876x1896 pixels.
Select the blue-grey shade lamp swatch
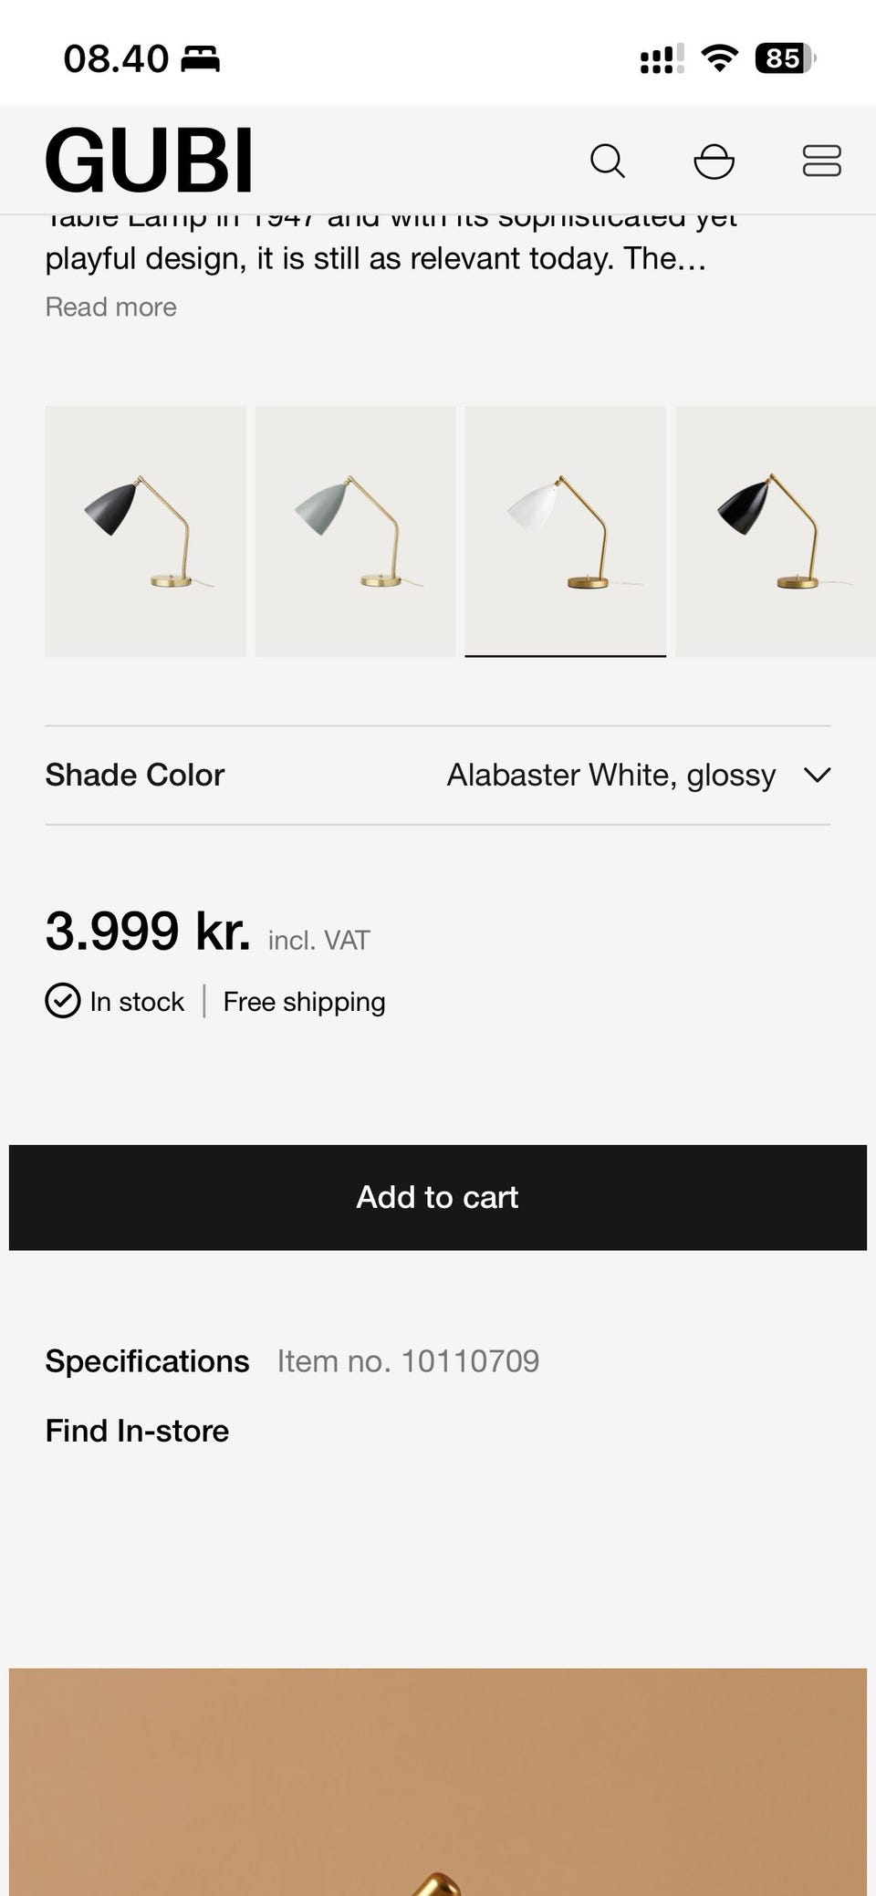[x=355, y=531]
